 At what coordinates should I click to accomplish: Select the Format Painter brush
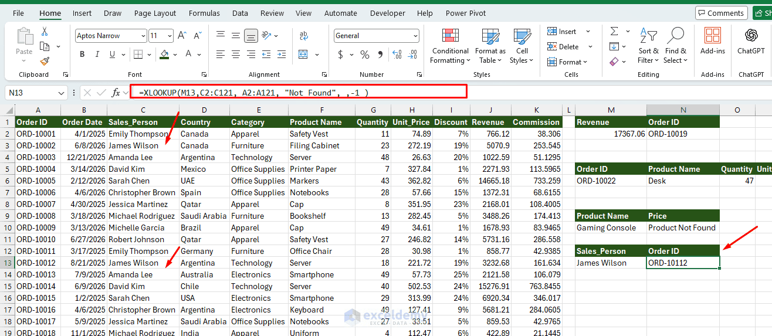pyautogui.click(x=45, y=61)
